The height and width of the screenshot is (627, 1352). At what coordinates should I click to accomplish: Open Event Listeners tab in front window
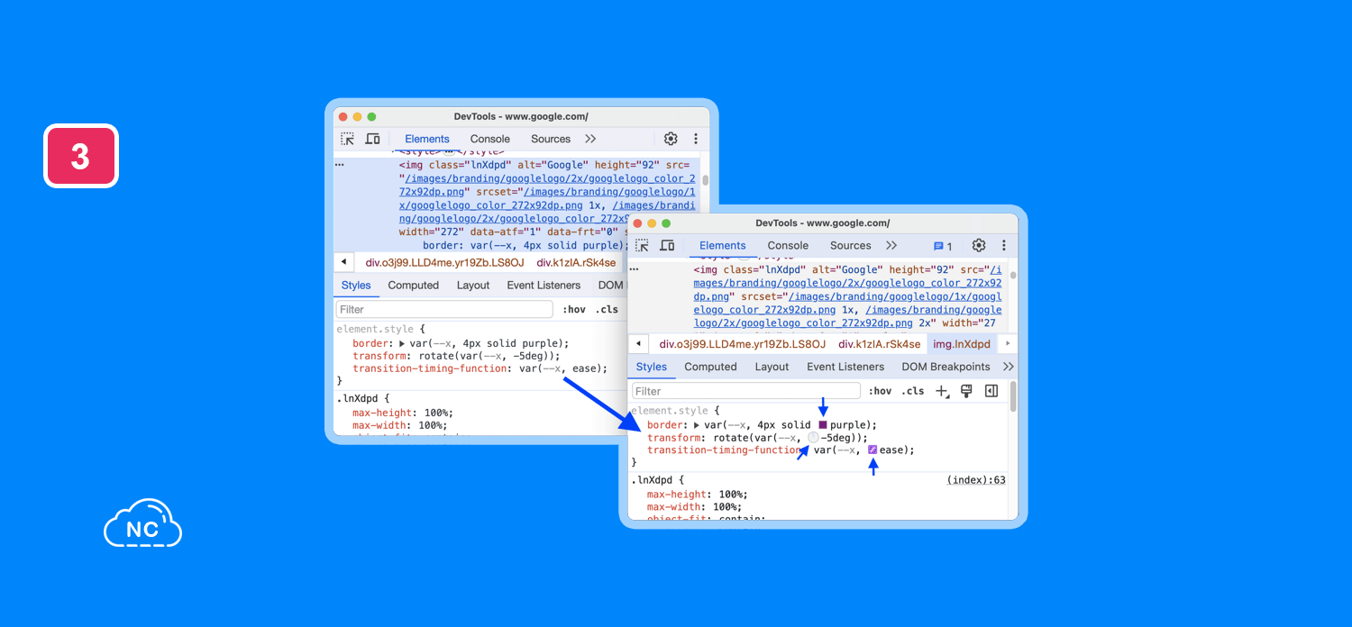[x=846, y=367]
